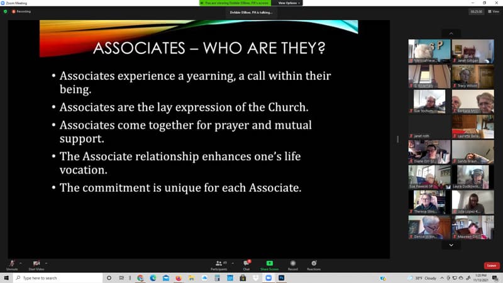Expand audio options arrow beside Unmute
The width and height of the screenshot is (503, 283).
[21, 262]
